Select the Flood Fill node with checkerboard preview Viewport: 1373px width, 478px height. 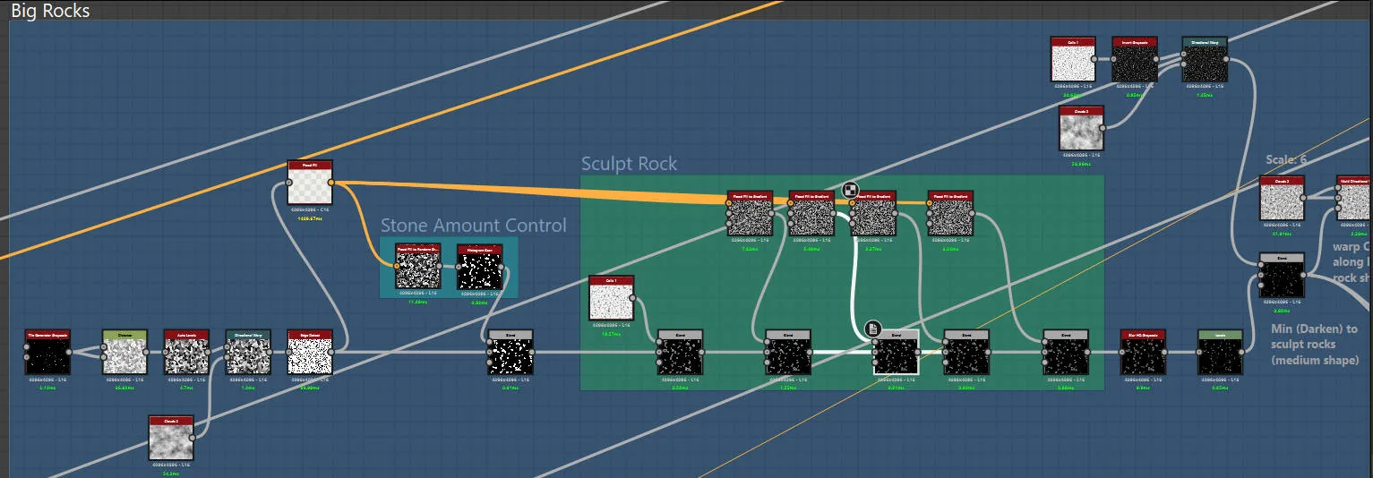click(310, 183)
